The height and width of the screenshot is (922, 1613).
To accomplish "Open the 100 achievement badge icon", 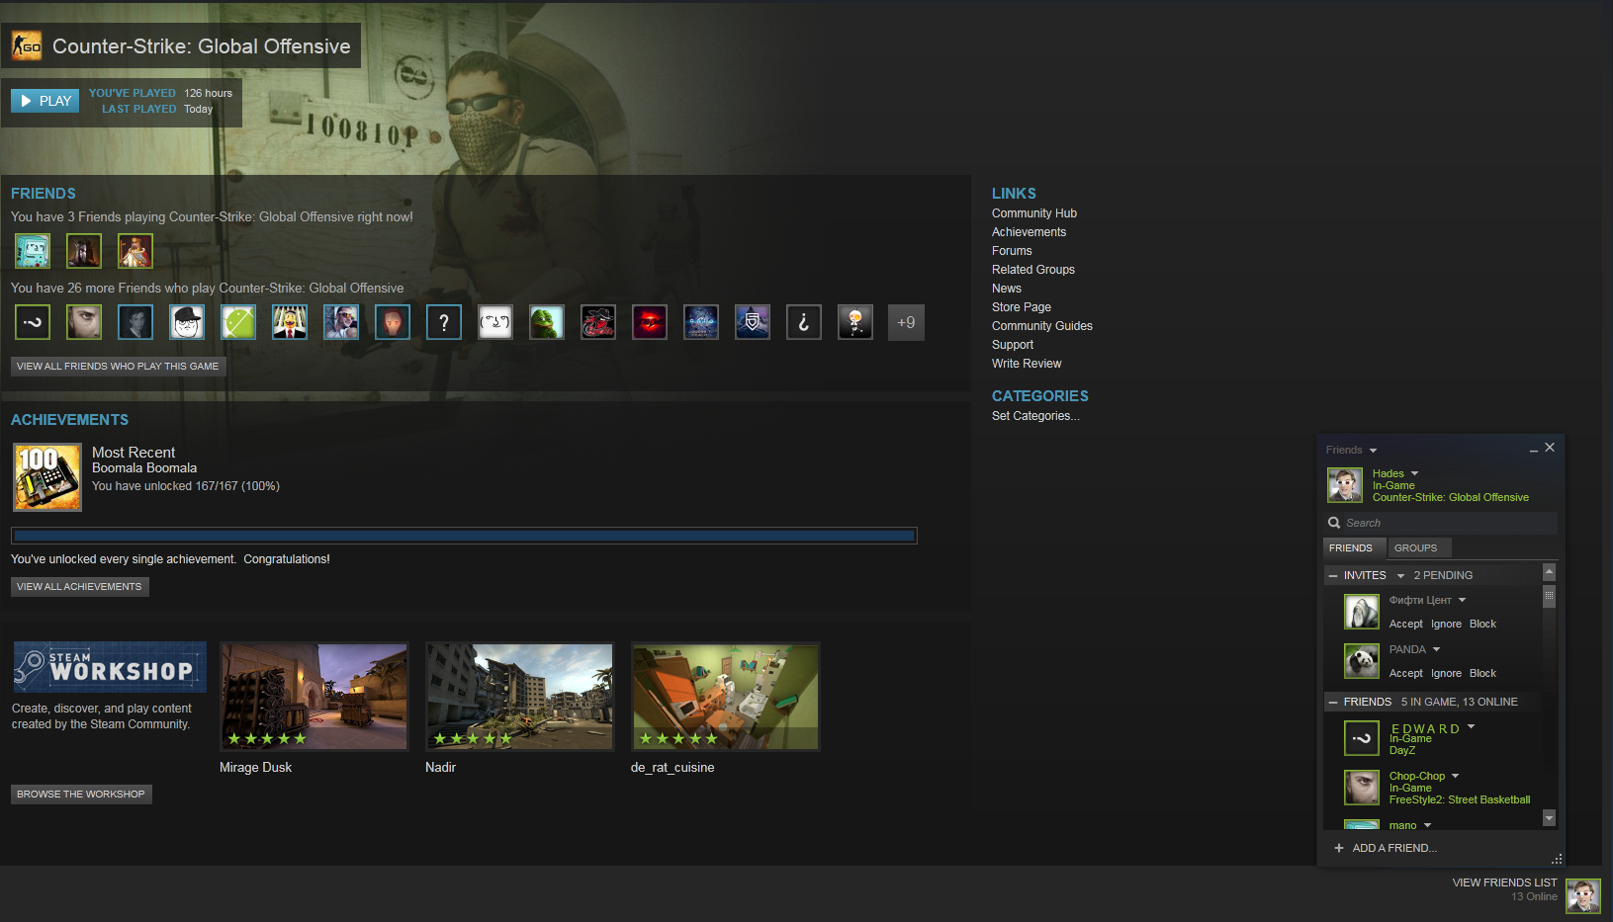I will click(47, 477).
